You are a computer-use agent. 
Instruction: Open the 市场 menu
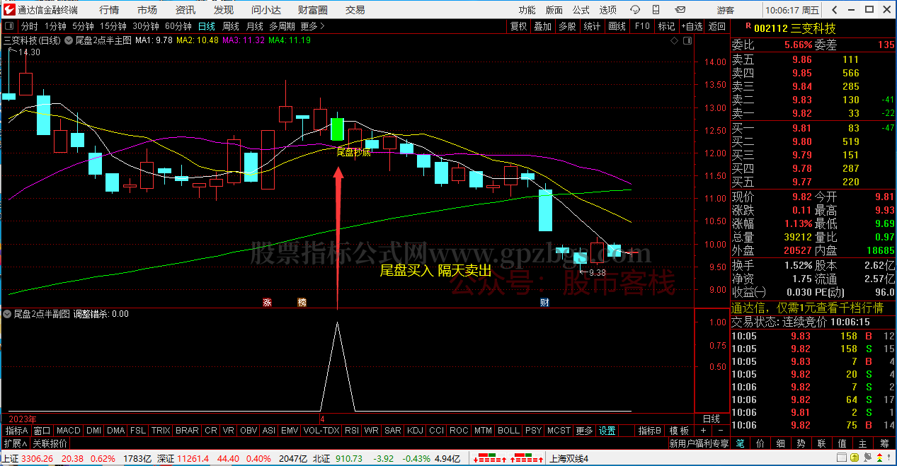coord(147,10)
